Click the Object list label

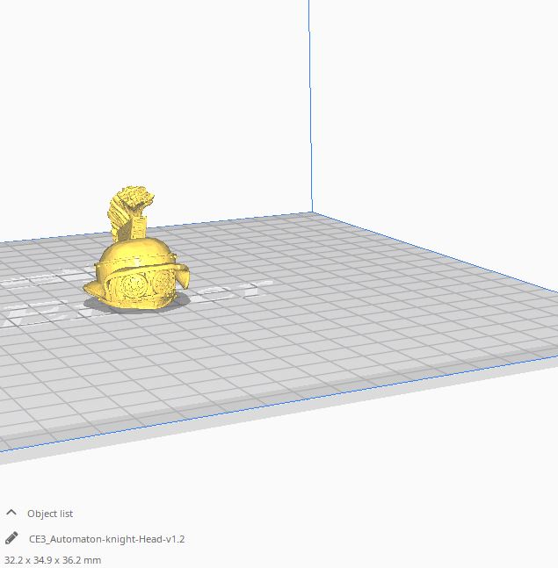[50, 514]
